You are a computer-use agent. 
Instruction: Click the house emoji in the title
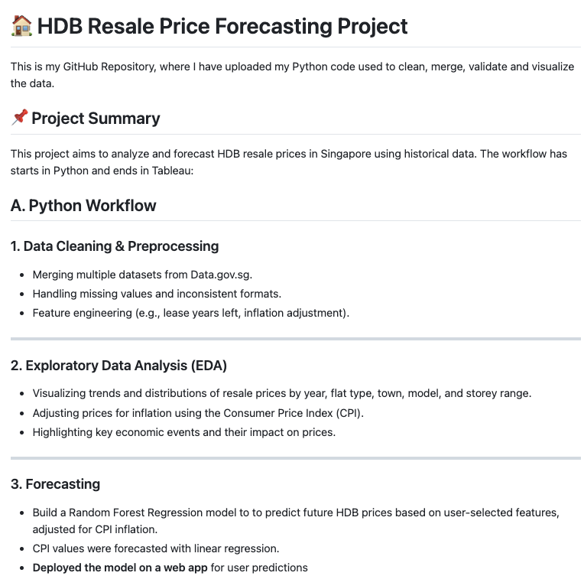(21, 26)
